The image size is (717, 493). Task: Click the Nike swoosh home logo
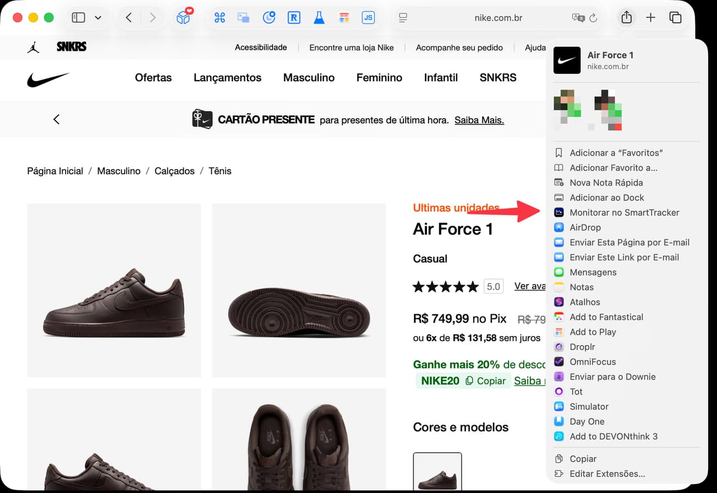(48, 79)
